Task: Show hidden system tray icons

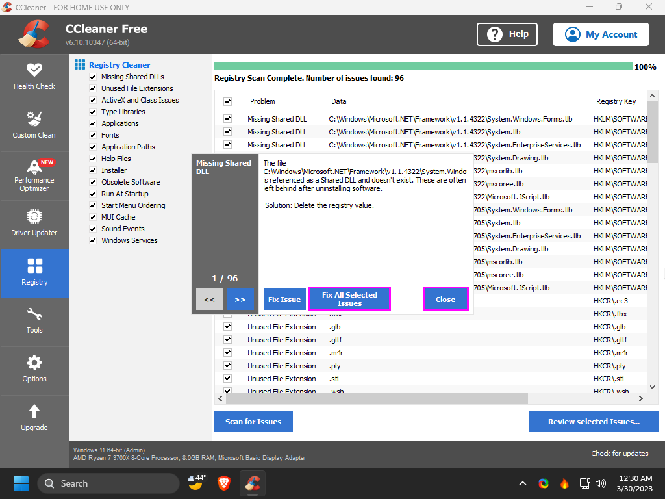Action: pyautogui.click(x=523, y=483)
